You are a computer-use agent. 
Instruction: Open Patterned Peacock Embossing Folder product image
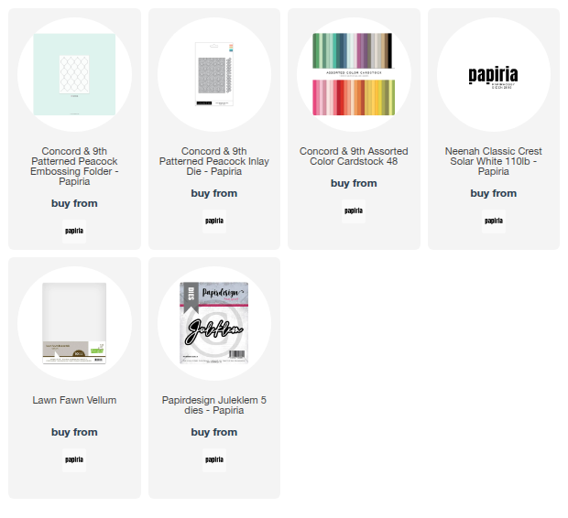click(x=74, y=75)
